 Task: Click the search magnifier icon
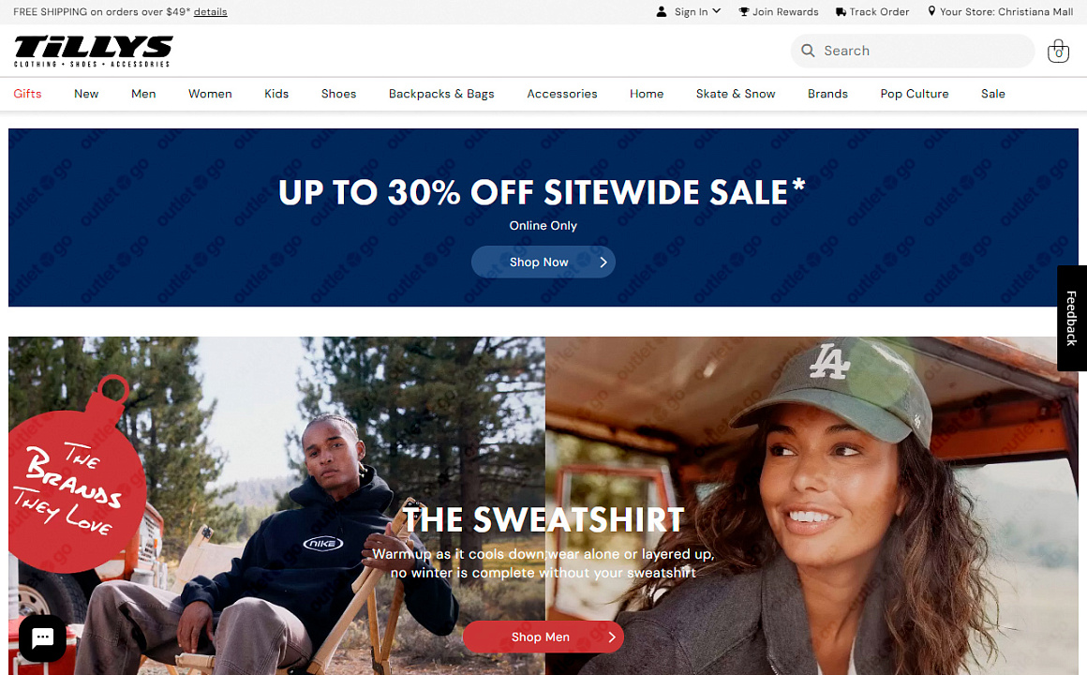[x=808, y=51]
